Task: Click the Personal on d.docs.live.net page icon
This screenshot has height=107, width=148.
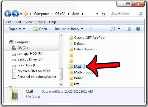Action: pos(14,76)
